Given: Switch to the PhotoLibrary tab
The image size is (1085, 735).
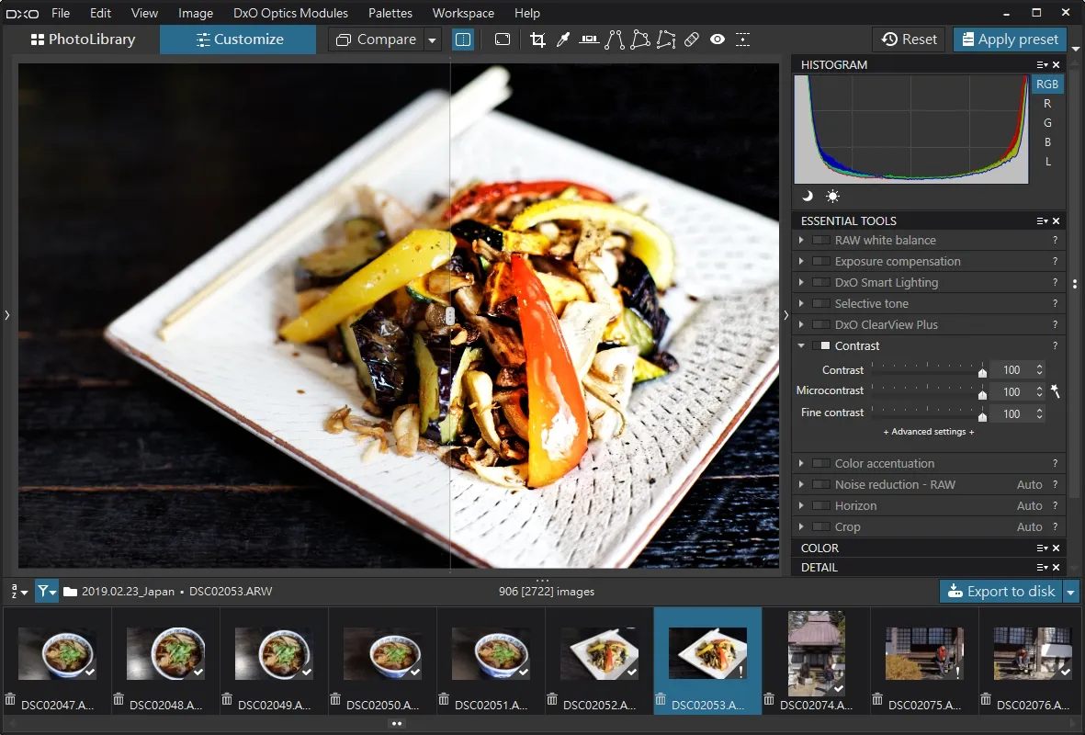Looking at the screenshot, I should point(83,40).
